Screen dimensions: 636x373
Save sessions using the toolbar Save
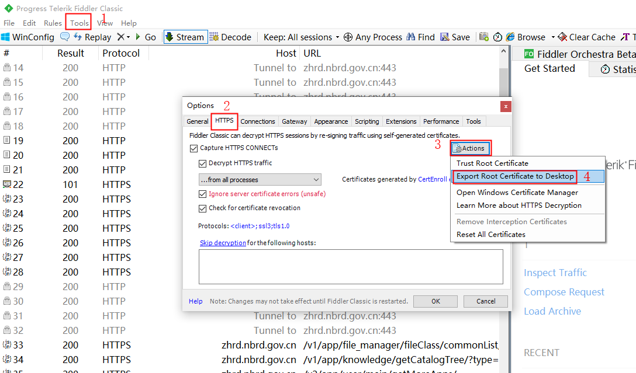pos(455,37)
